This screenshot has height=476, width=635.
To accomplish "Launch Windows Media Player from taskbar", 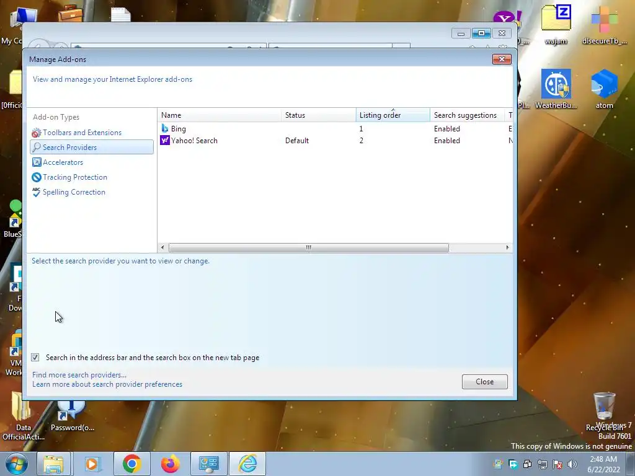I will point(92,464).
